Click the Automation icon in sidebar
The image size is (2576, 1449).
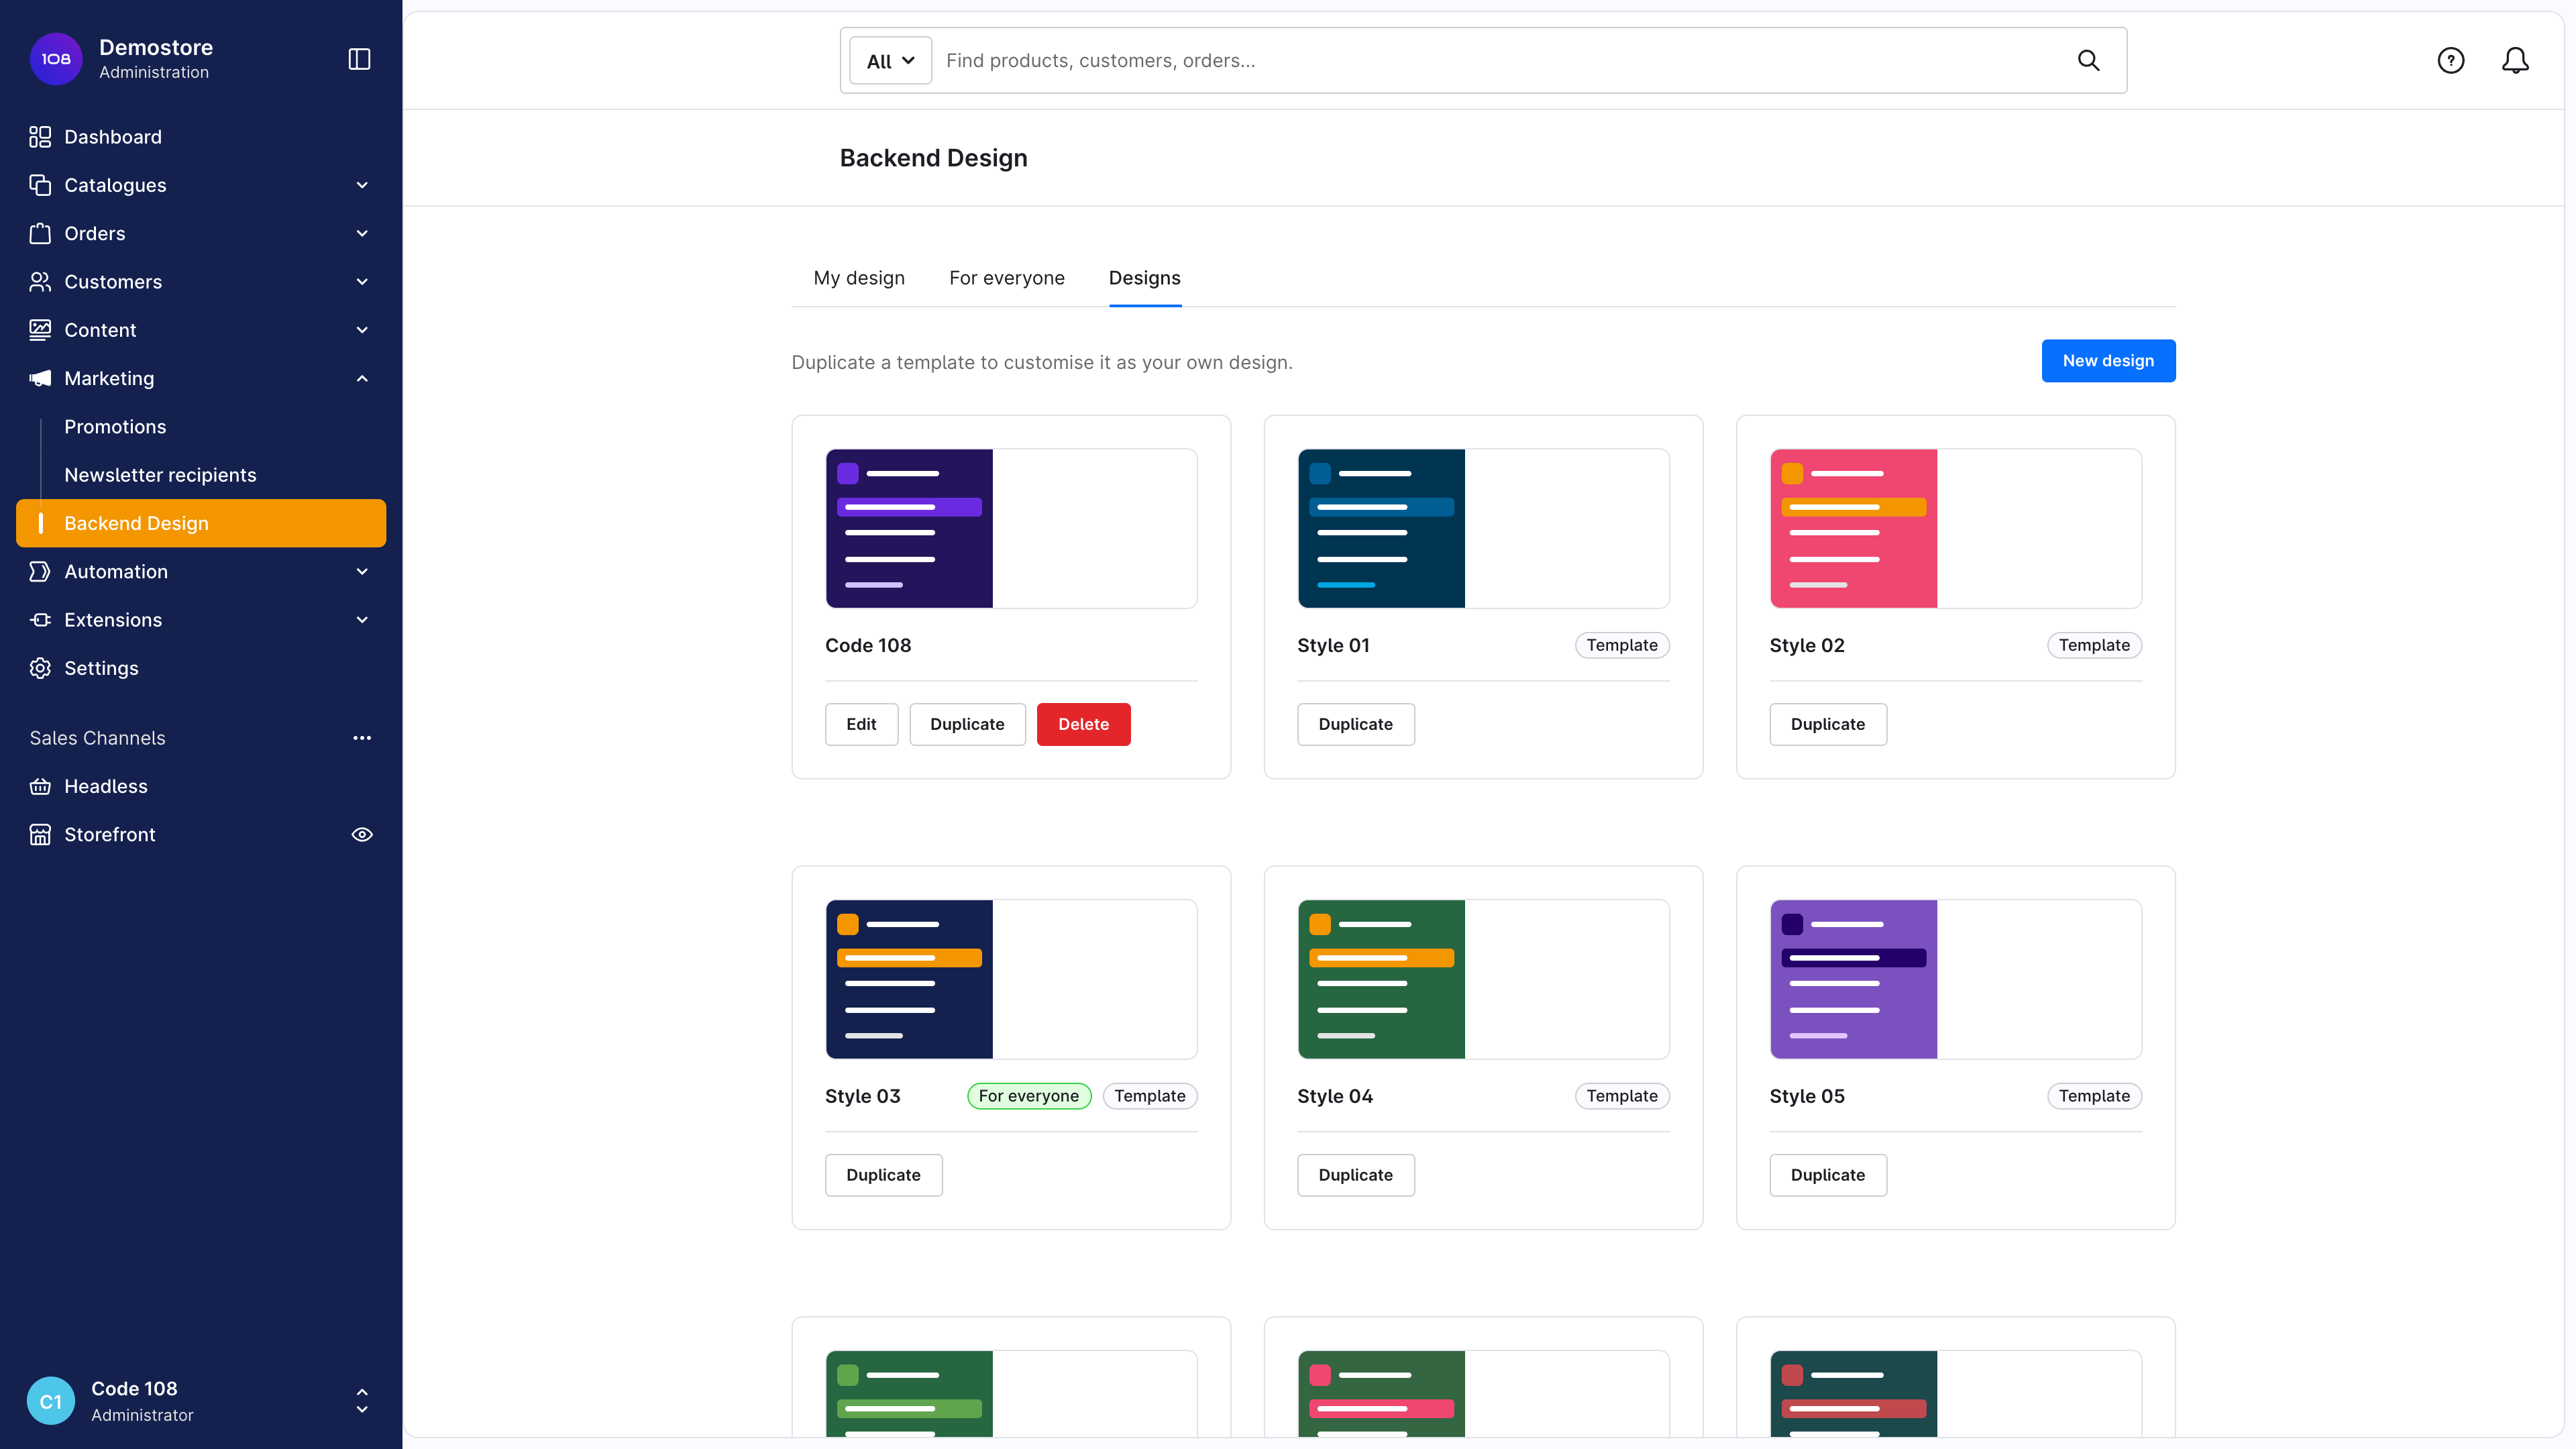tap(40, 571)
